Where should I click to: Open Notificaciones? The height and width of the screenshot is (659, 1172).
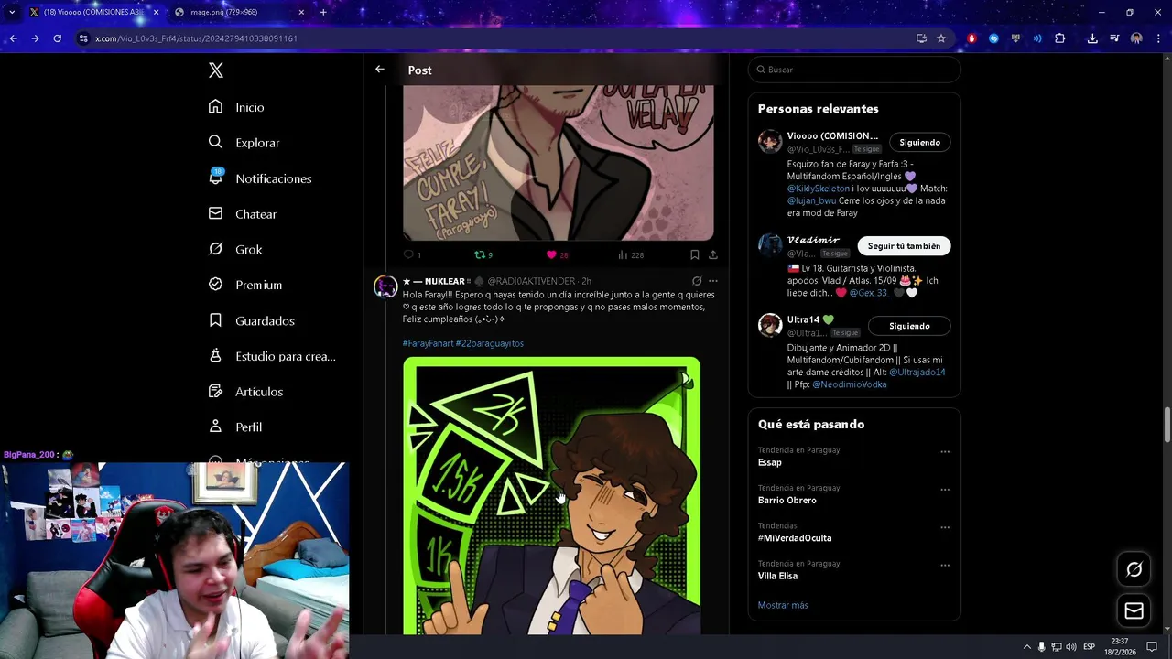tap(260, 178)
